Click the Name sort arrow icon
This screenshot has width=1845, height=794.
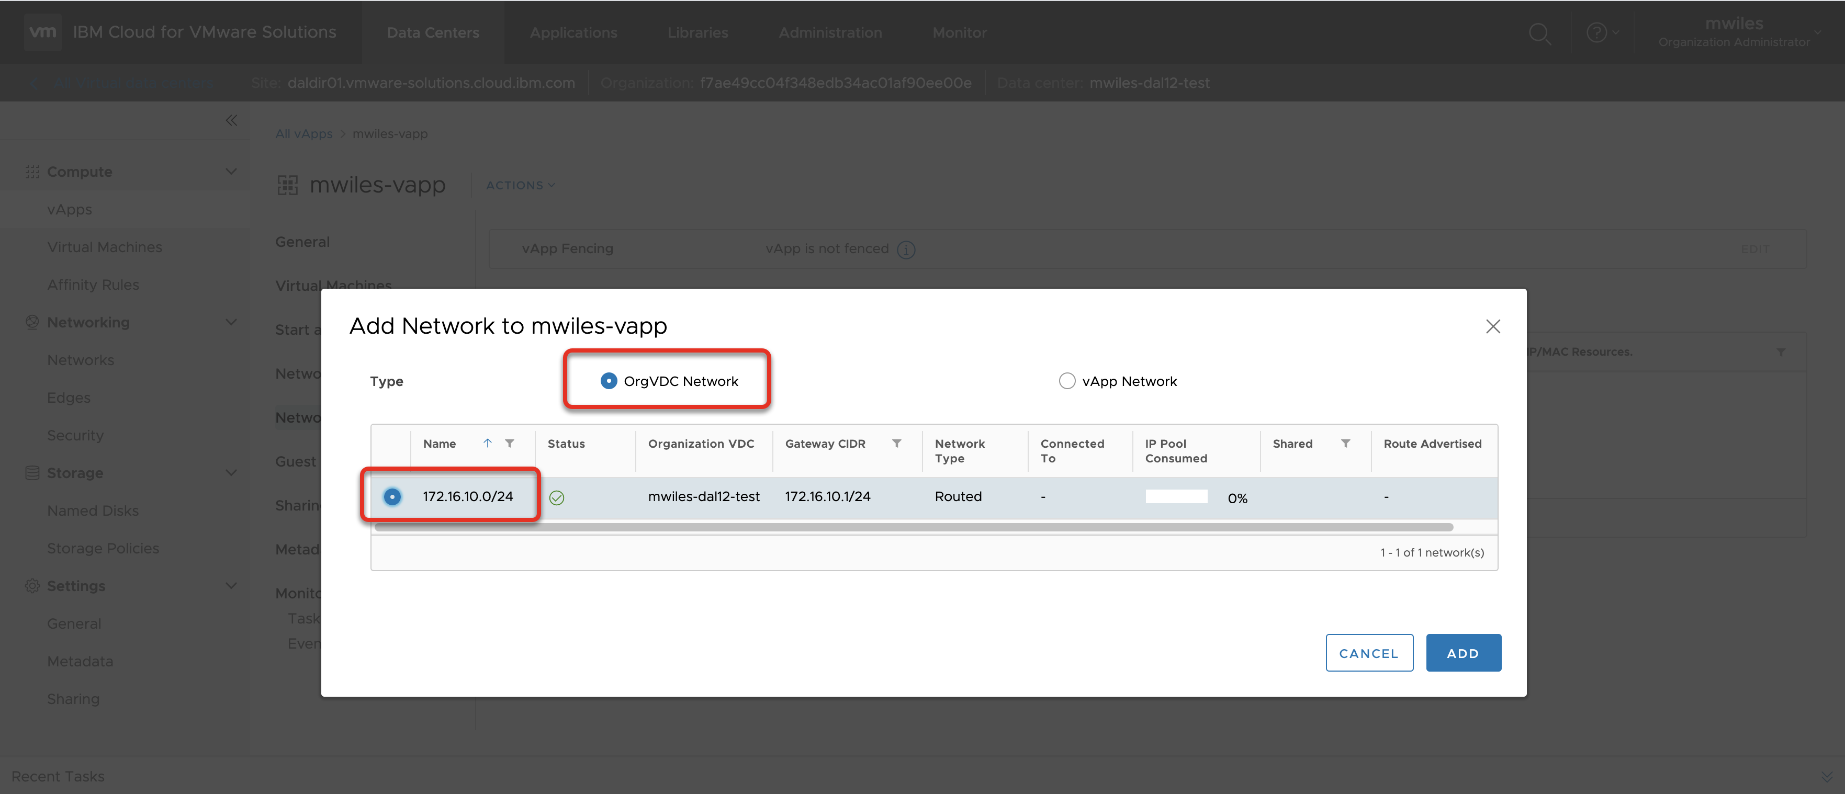point(487,444)
